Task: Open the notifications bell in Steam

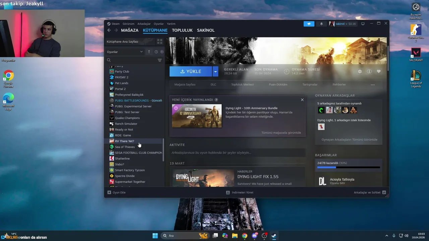Action: tap(321, 24)
